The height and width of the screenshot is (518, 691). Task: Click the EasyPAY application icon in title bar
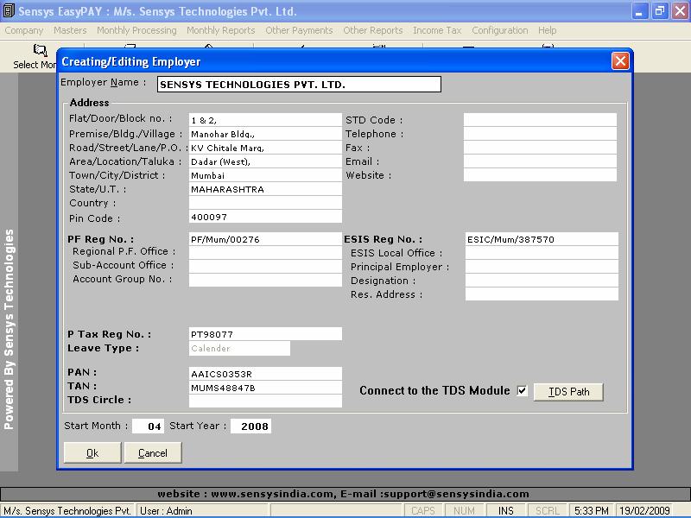point(9,10)
